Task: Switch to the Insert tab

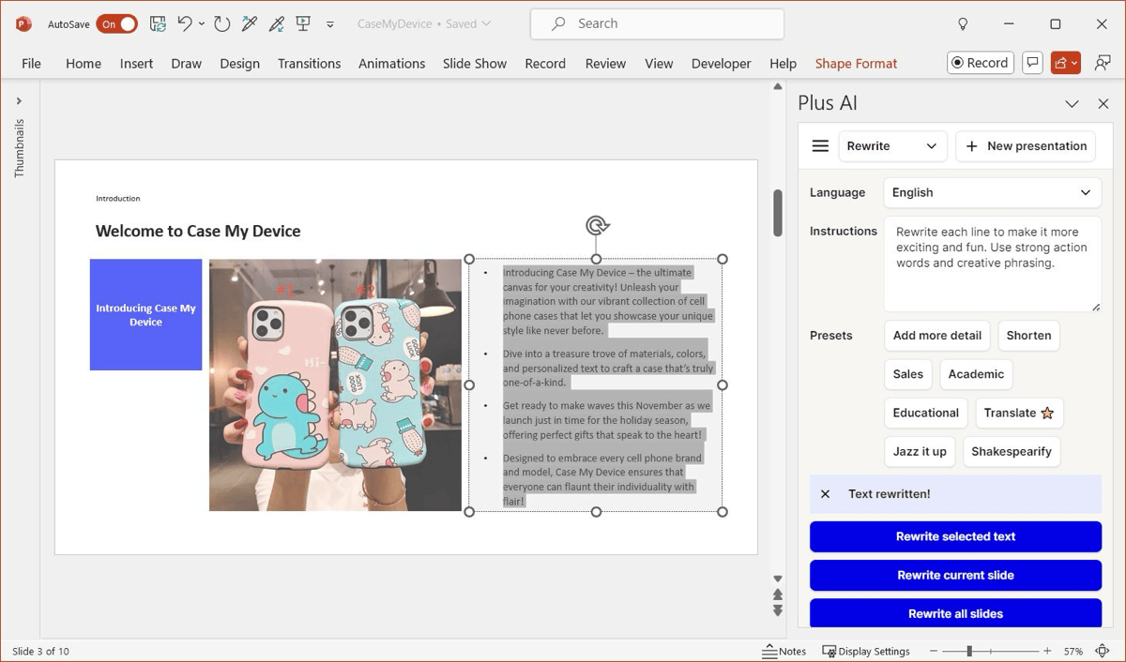Action: (x=136, y=64)
